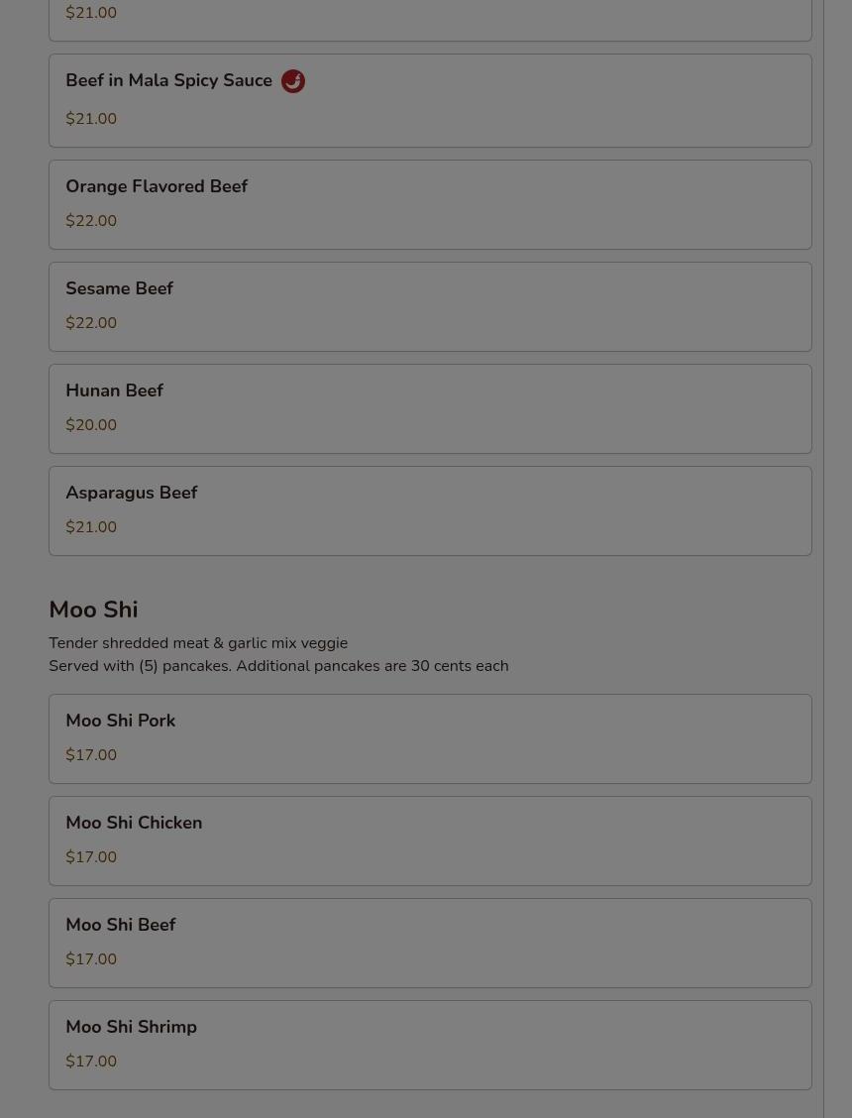
Task: Click the $22.00 price under Sesame Beef
Action: [91, 323]
